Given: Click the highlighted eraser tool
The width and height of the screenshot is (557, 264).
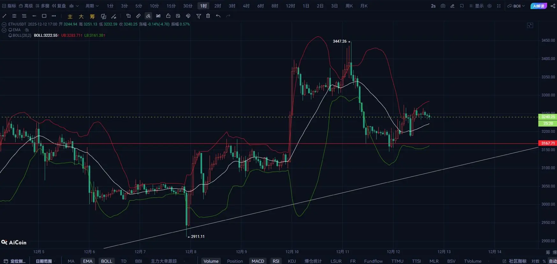Looking at the screenshot, I should [x=148, y=16].
